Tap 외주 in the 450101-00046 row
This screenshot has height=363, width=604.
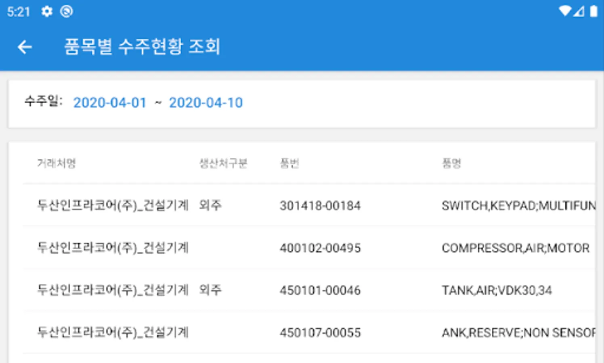point(210,290)
